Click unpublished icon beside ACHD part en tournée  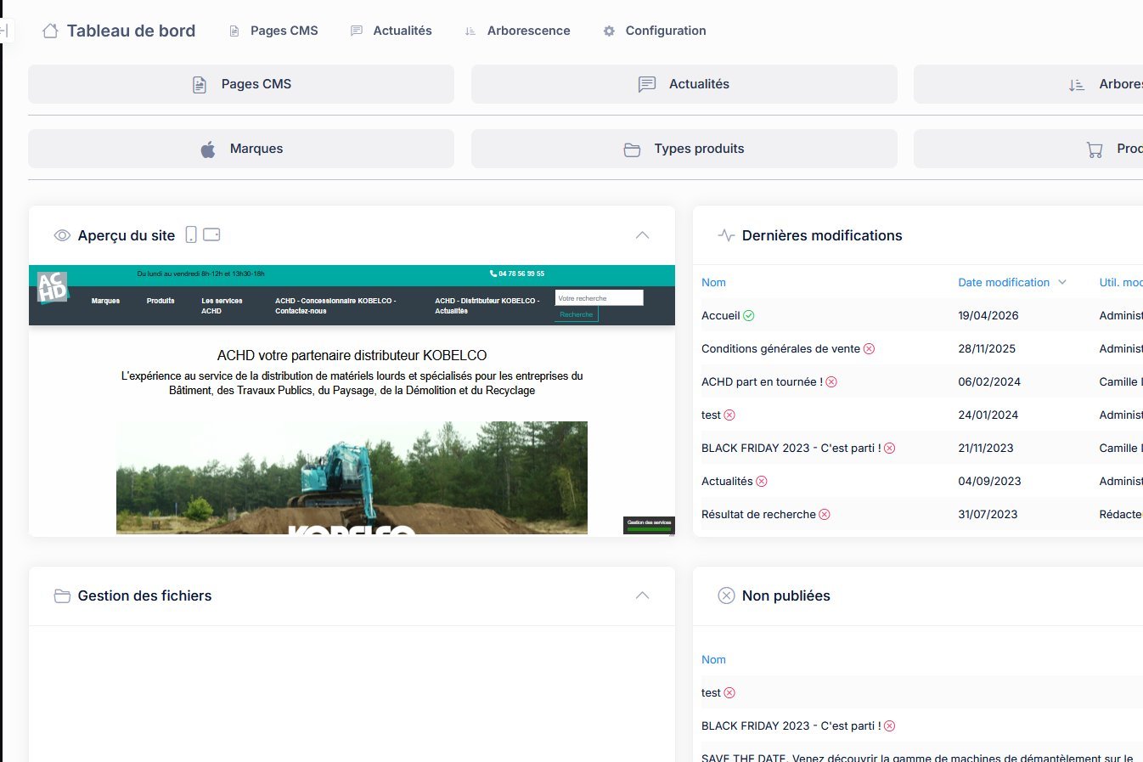[x=831, y=381]
